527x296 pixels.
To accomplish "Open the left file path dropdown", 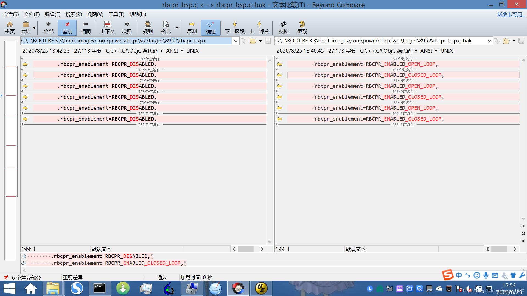I will [236, 41].
